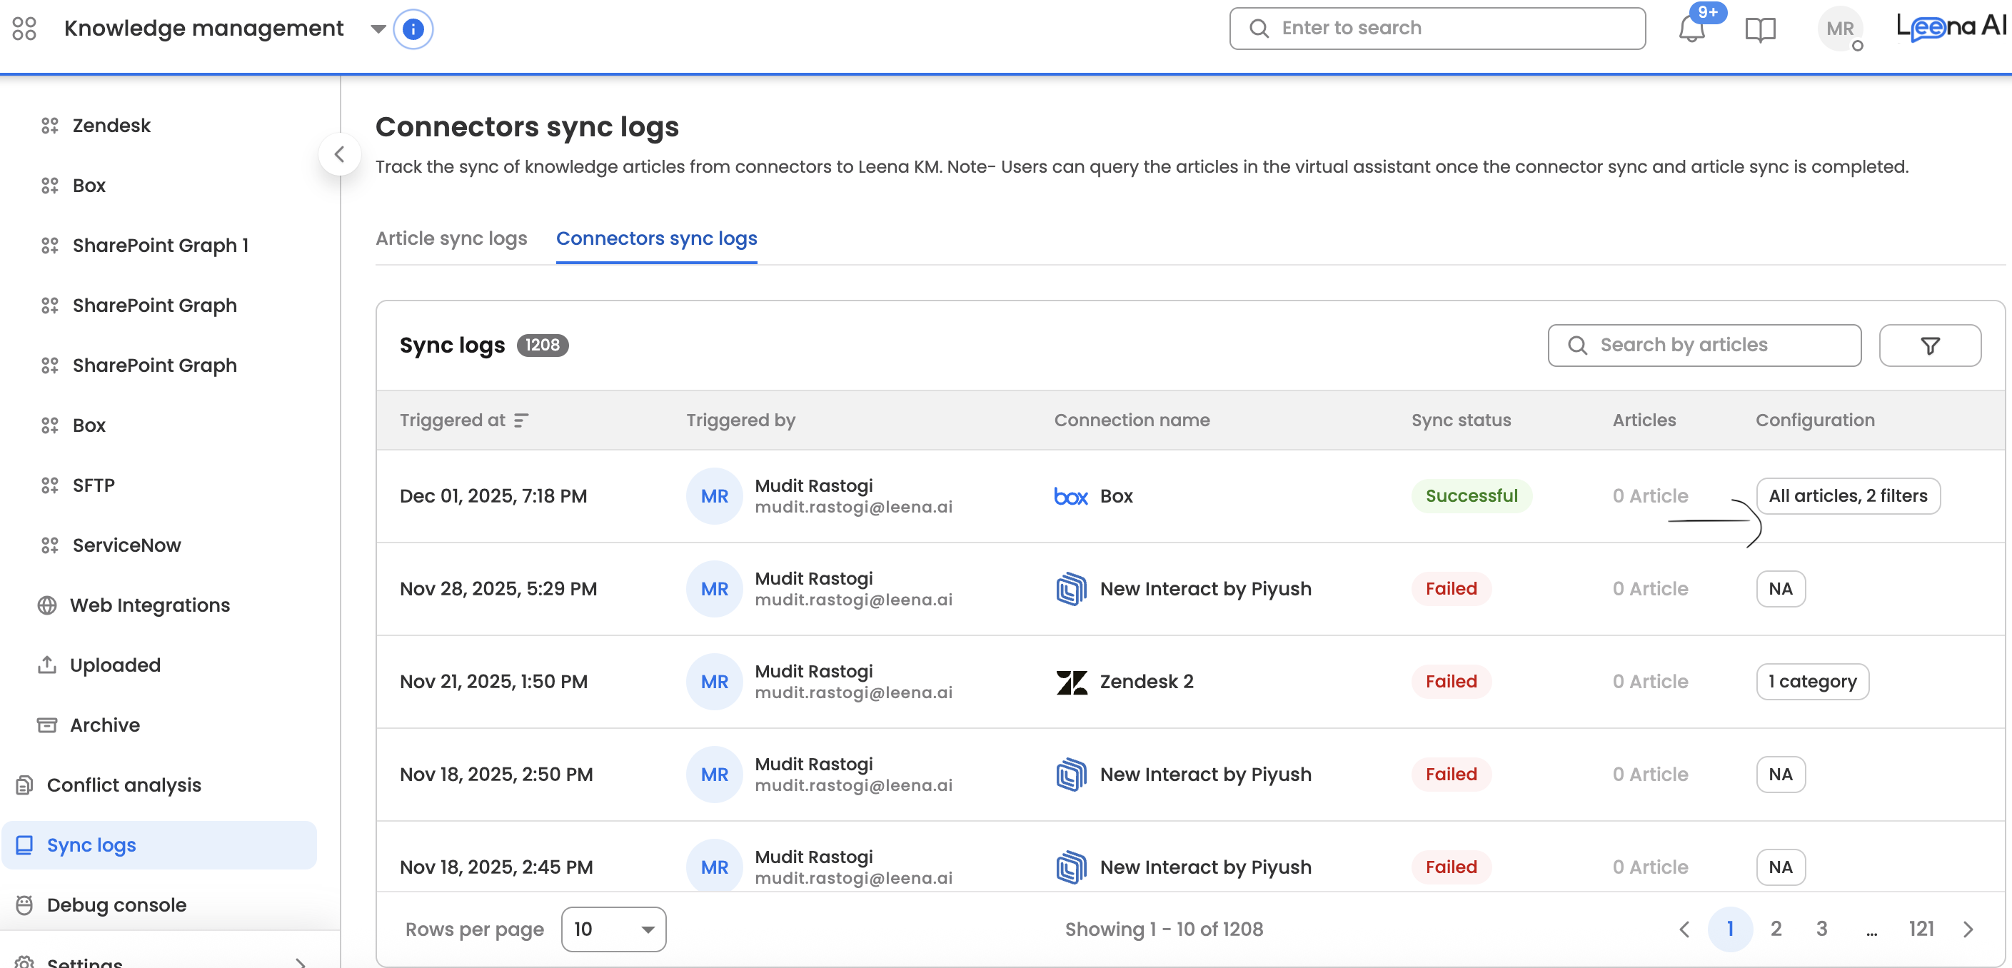Click All articles, 2 filters chip
Viewport: 2012px width, 968px height.
(x=1847, y=495)
